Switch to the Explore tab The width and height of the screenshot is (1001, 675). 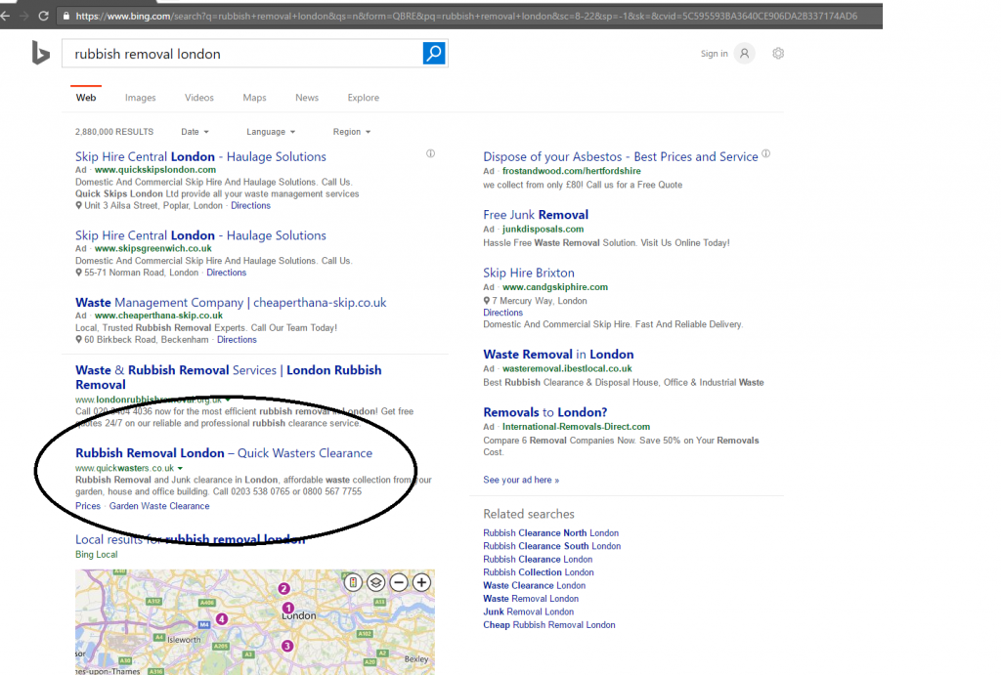[364, 98]
